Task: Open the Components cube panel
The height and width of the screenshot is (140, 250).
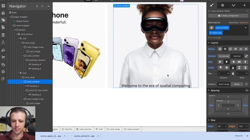Action: pyautogui.click(x=3, y=13)
